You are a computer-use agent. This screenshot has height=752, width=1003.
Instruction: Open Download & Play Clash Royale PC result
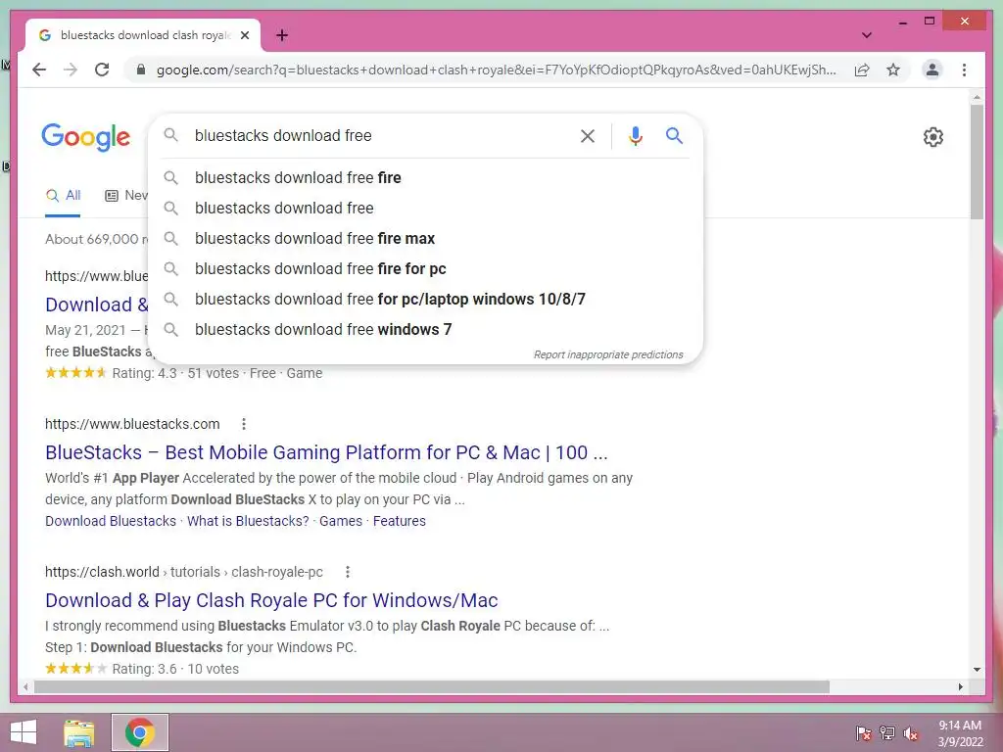pos(271,600)
